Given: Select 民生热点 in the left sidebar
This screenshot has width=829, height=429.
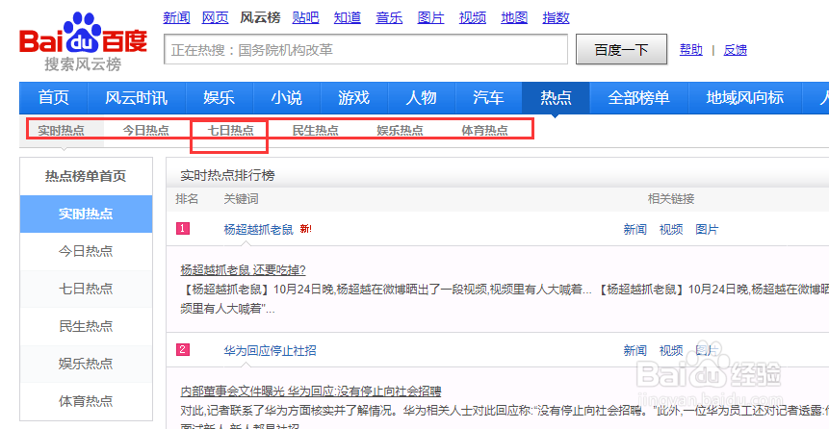Looking at the screenshot, I should tap(86, 326).
